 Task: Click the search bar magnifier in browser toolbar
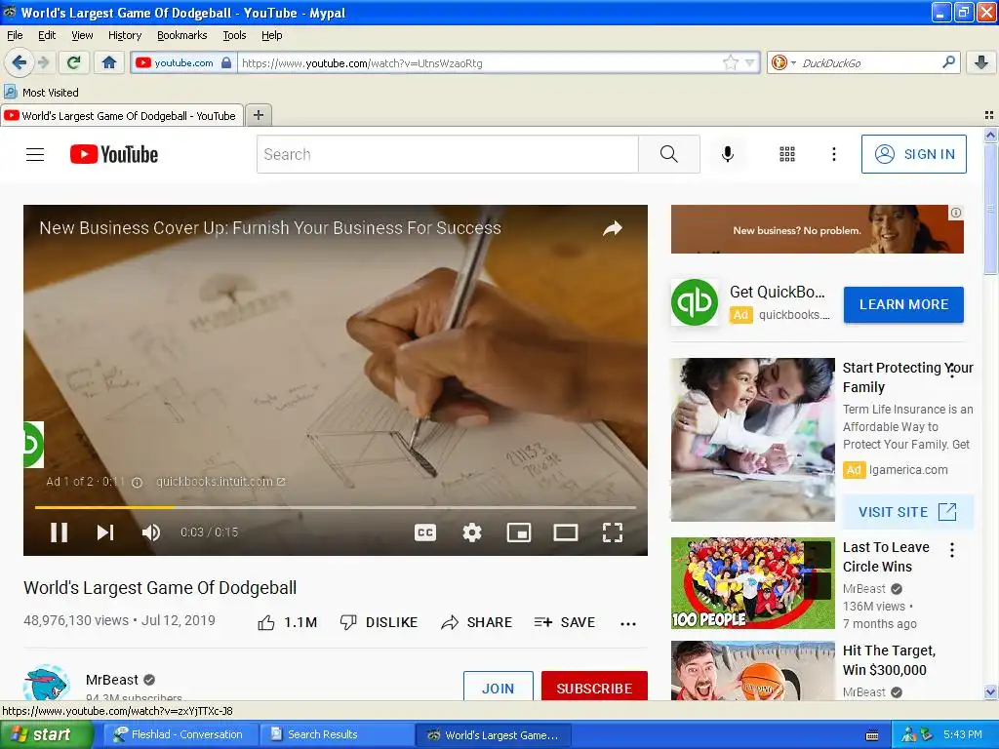[948, 62]
